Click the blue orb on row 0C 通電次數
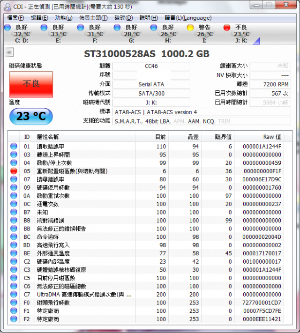The width and height of the screenshot is (300, 333). click(x=14, y=204)
